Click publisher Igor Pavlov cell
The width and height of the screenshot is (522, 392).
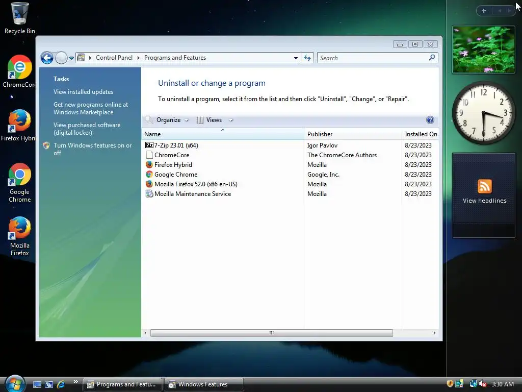(x=322, y=145)
